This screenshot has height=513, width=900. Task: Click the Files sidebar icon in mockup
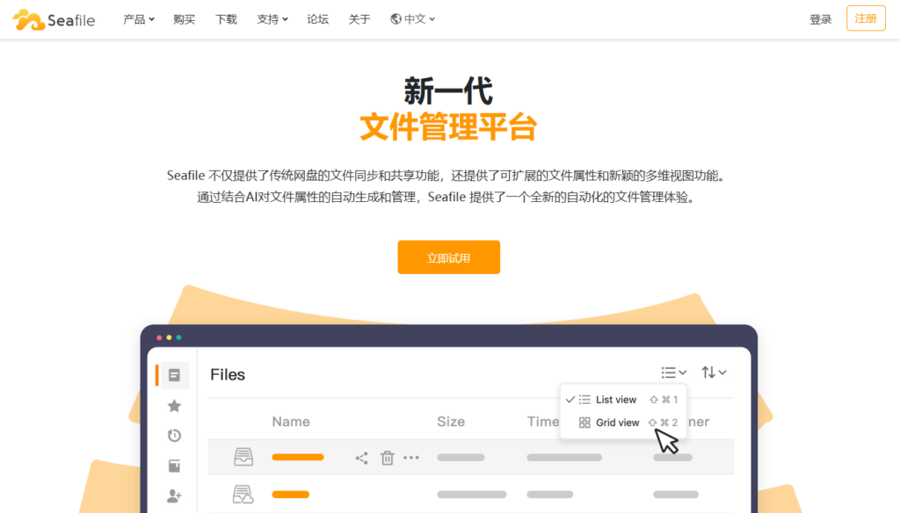[x=175, y=375]
